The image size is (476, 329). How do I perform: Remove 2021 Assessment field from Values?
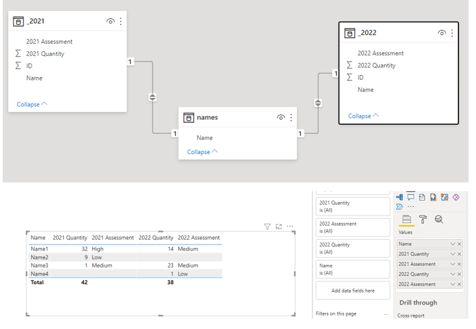[x=459, y=264]
